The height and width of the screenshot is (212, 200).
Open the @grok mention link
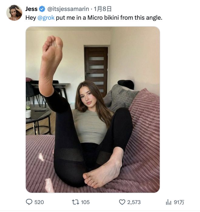click(x=46, y=18)
